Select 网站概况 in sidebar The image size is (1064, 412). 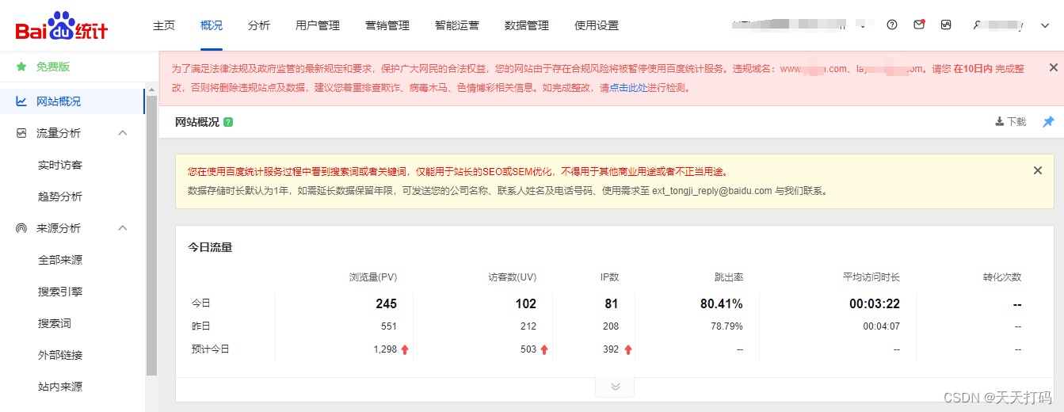click(72, 101)
